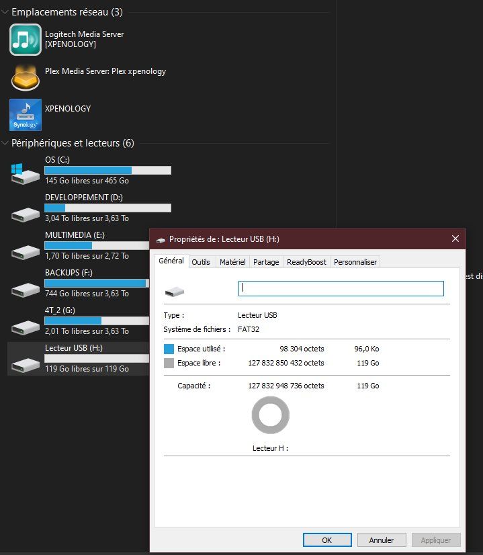Open the Logitech Media Server icon

[25, 40]
